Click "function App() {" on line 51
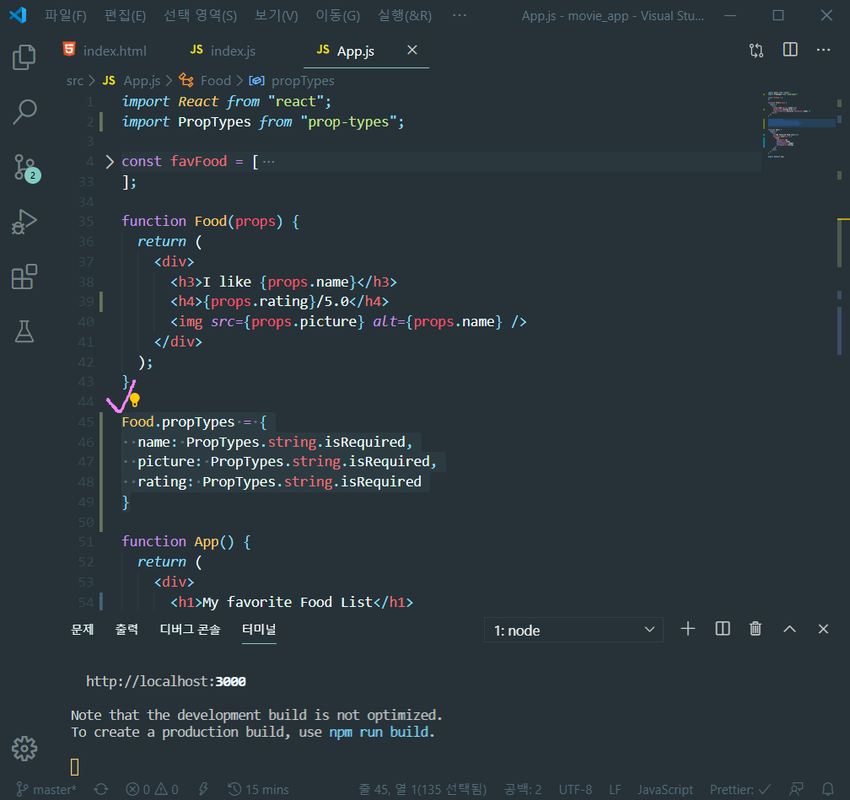Image resolution: width=850 pixels, height=800 pixels. tap(186, 541)
